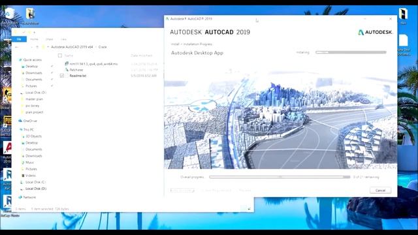Open Local Disk (D:) under Quick access

tap(36, 93)
